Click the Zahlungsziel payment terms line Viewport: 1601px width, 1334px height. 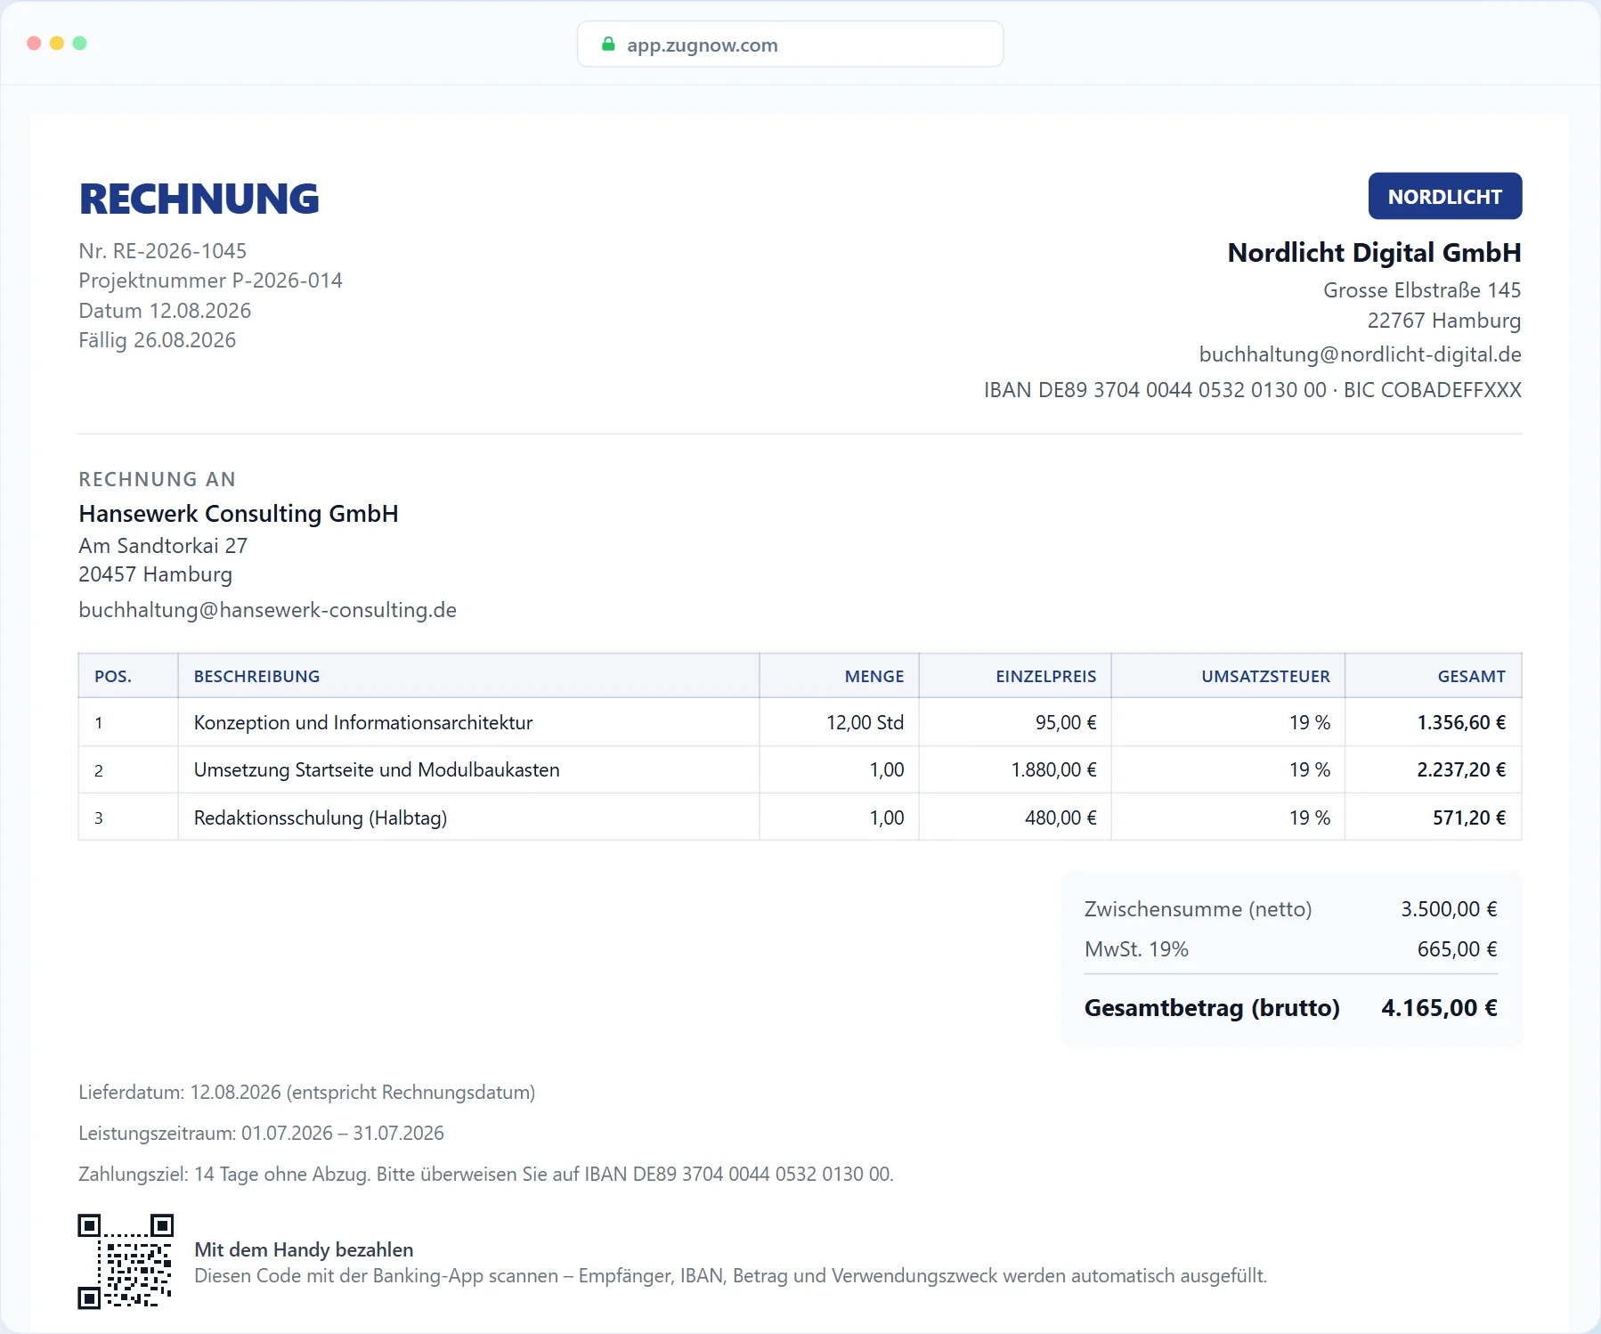coord(486,1175)
